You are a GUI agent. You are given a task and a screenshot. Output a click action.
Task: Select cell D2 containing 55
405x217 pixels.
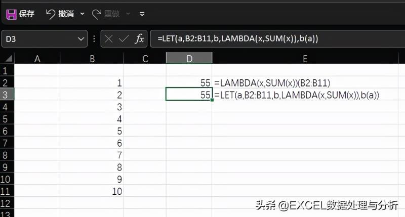(189, 82)
